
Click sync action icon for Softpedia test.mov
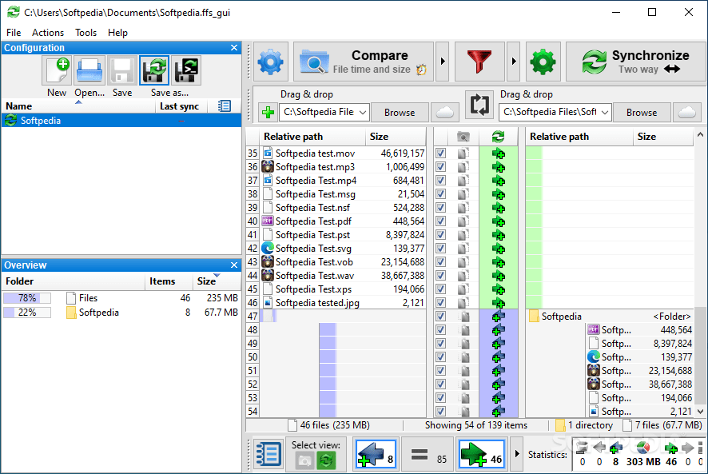499,153
